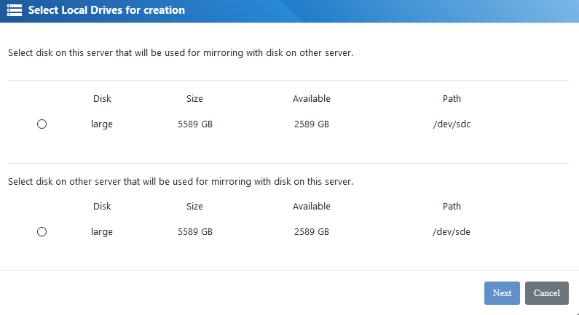The width and height of the screenshot is (579, 315).
Task: Click the Available header in other server's table
Action: pyautogui.click(x=311, y=207)
